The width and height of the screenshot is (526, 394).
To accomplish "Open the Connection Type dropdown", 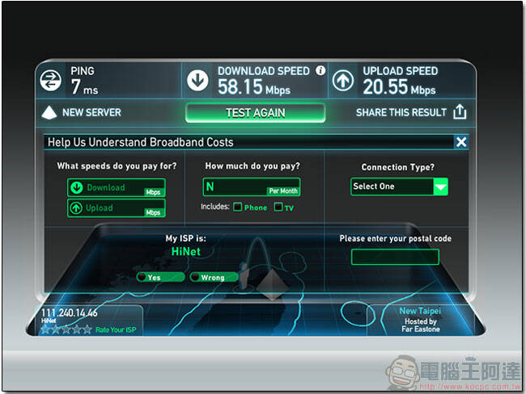I will coord(399,187).
